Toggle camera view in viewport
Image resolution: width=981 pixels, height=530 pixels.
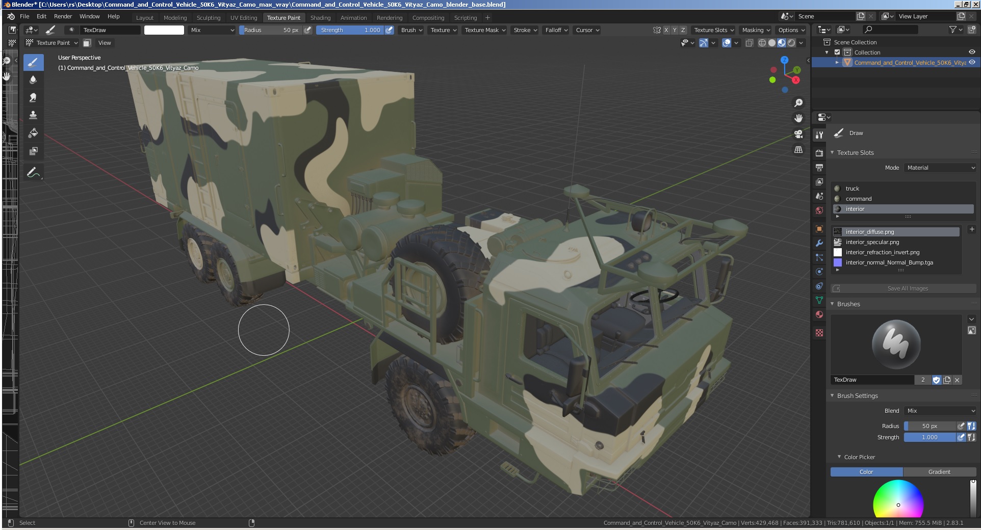pos(798,134)
